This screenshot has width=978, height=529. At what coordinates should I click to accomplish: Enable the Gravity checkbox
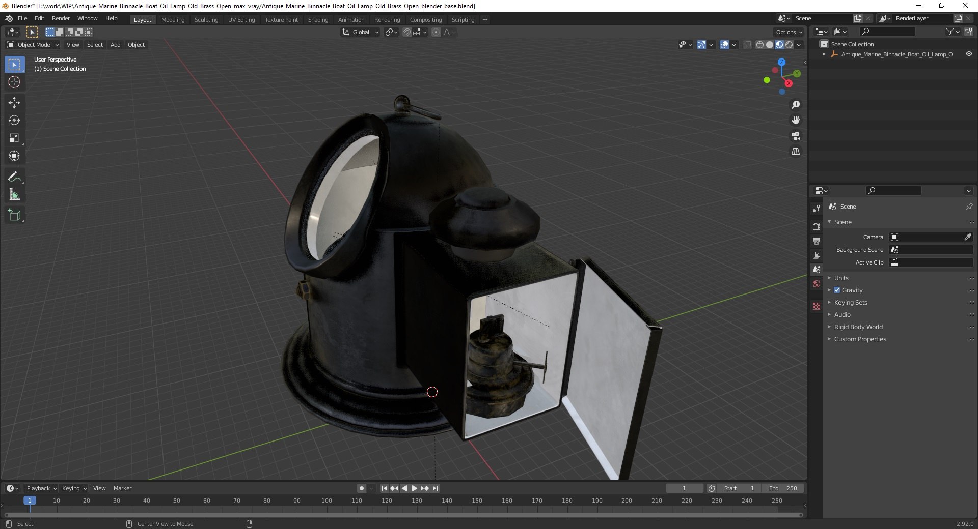click(x=837, y=290)
